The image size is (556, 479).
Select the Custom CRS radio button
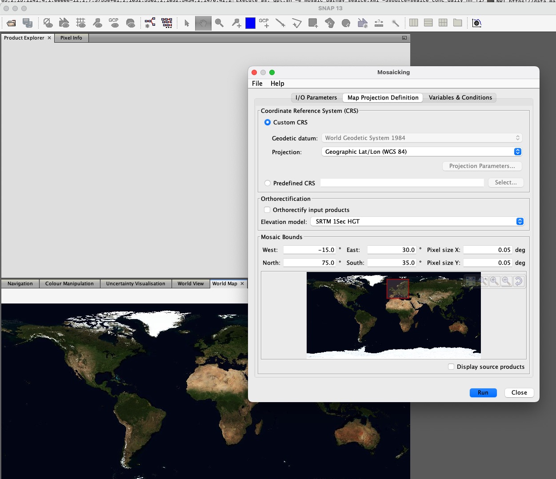[x=268, y=122]
